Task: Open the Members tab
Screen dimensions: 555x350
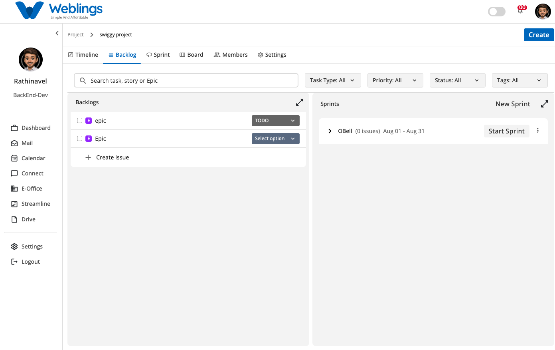Action: 231,55
